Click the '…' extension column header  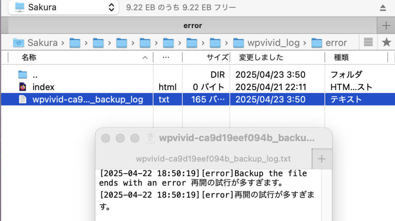point(166,57)
